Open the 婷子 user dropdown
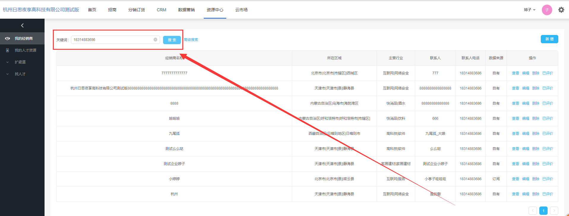This screenshot has width=569, height=216. tap(530, 10)
